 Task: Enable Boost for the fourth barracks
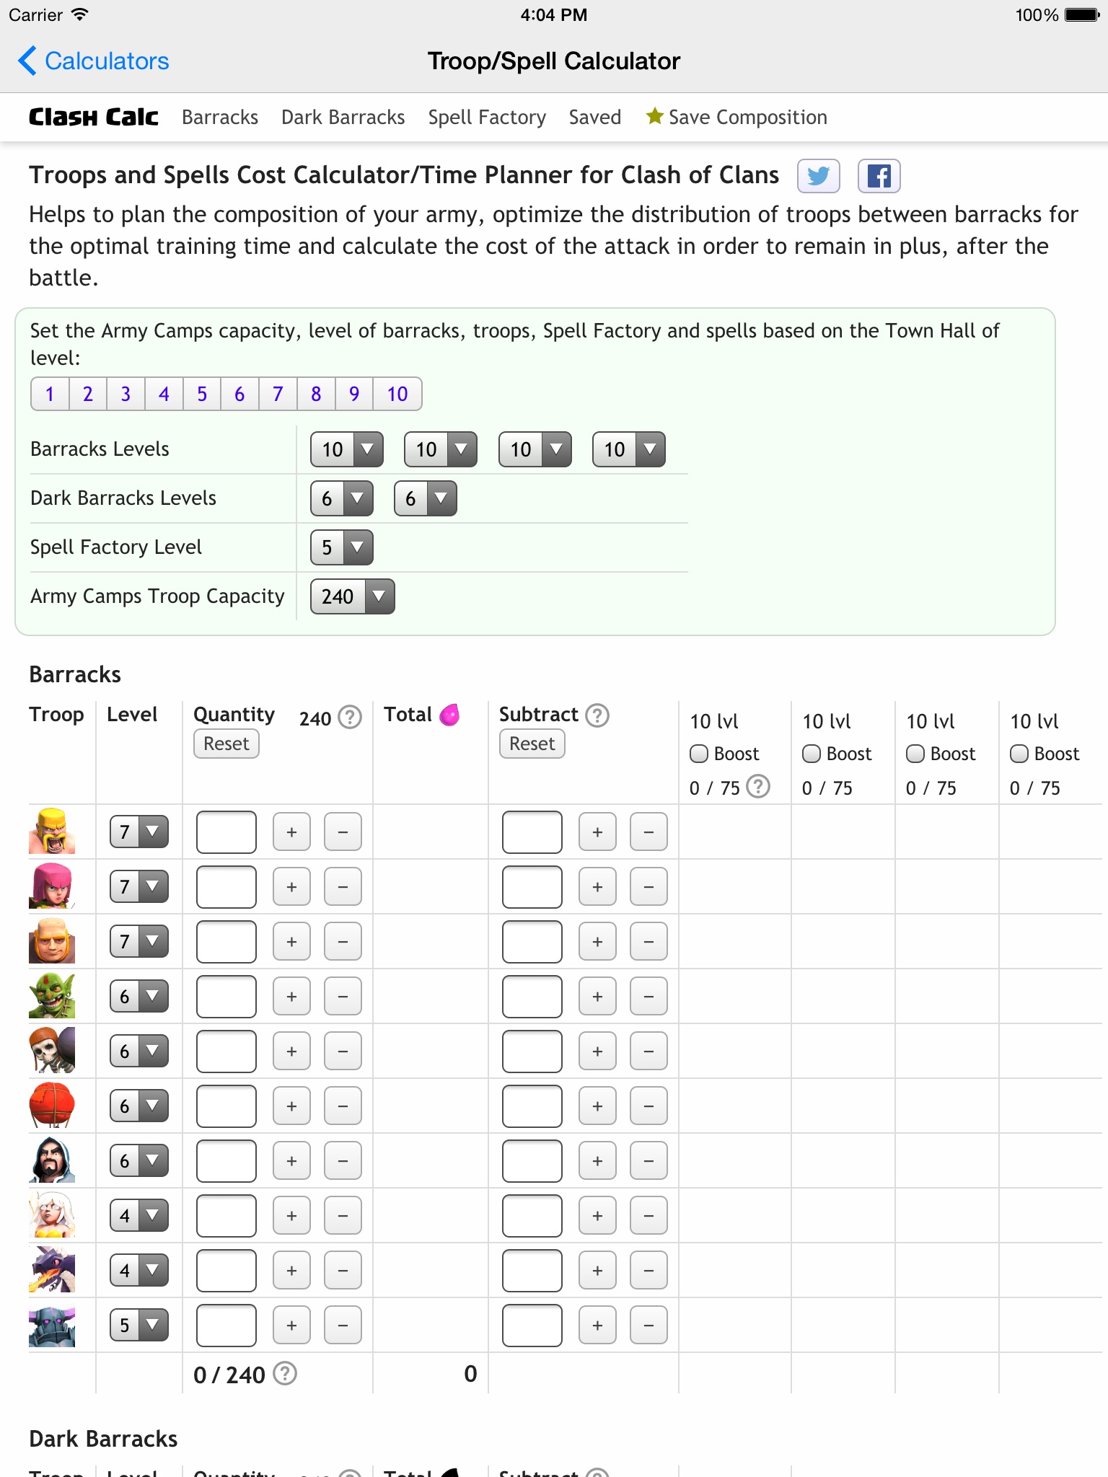click(1019, 754)
